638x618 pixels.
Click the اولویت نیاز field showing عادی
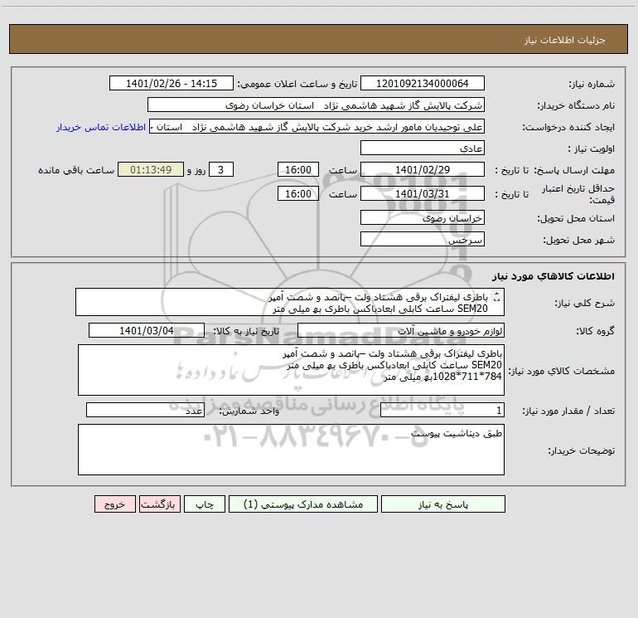pos(423,148)
